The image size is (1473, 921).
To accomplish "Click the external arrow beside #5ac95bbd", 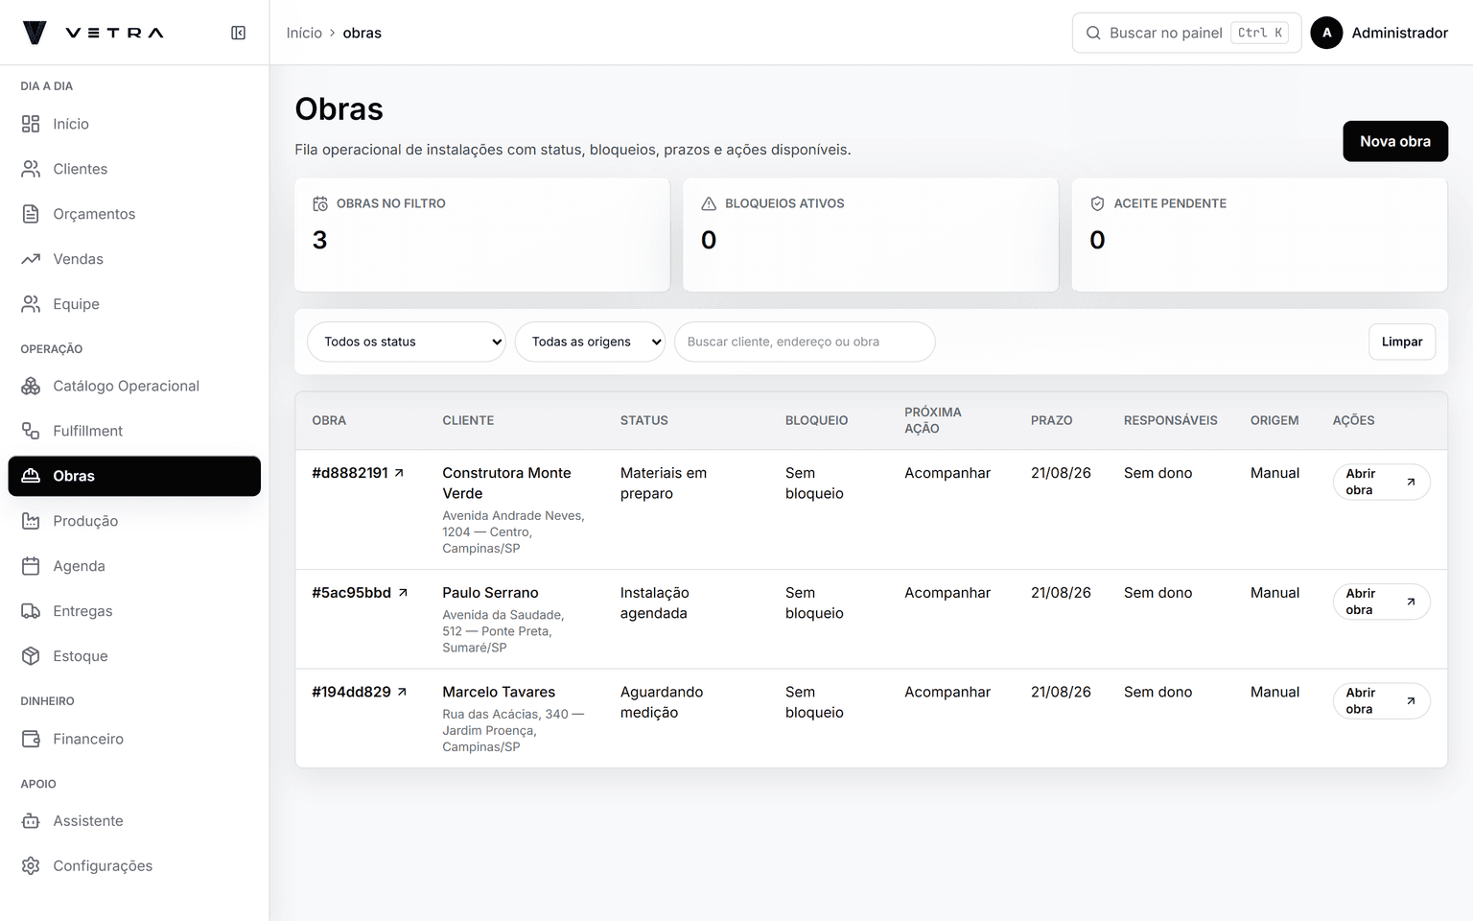I will tap(403, 593).
